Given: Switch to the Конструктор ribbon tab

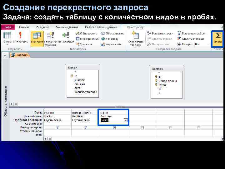Looking at the screenshot, I should tap(135, 27).
